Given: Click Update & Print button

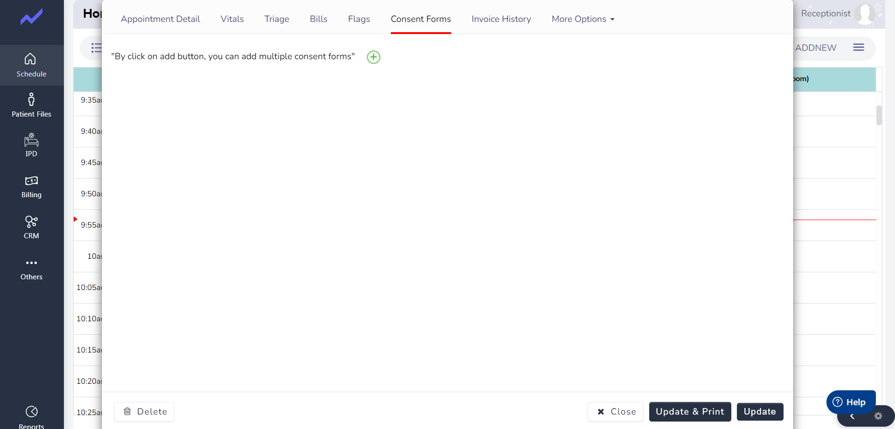Looking at the screenshot, I should tap(690, 412).
